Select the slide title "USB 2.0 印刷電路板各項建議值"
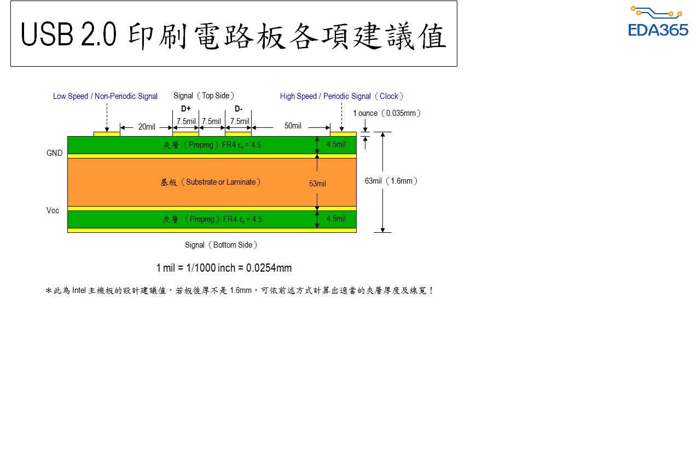697x475 pixels. click(x=234, y=36)
